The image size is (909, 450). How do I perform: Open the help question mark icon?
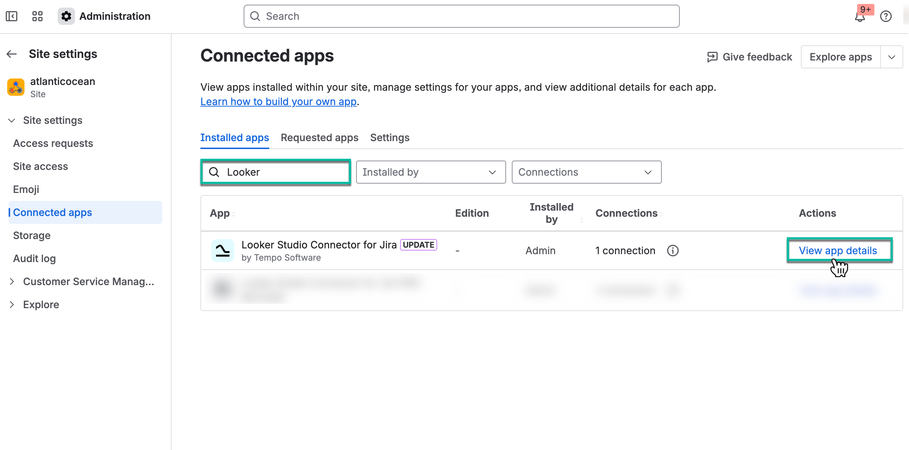coord(886,17)
